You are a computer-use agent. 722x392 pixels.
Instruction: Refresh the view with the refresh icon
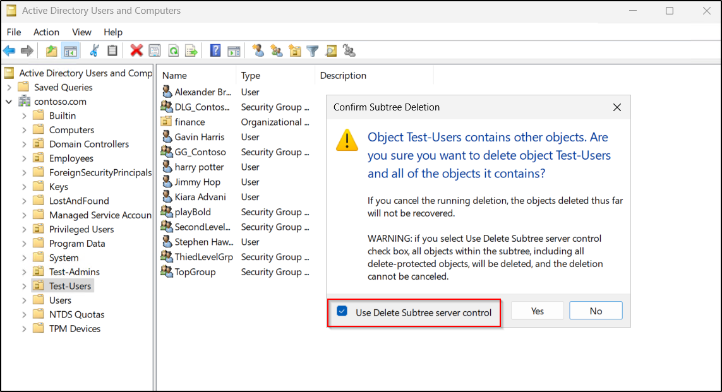click(173, 50)
